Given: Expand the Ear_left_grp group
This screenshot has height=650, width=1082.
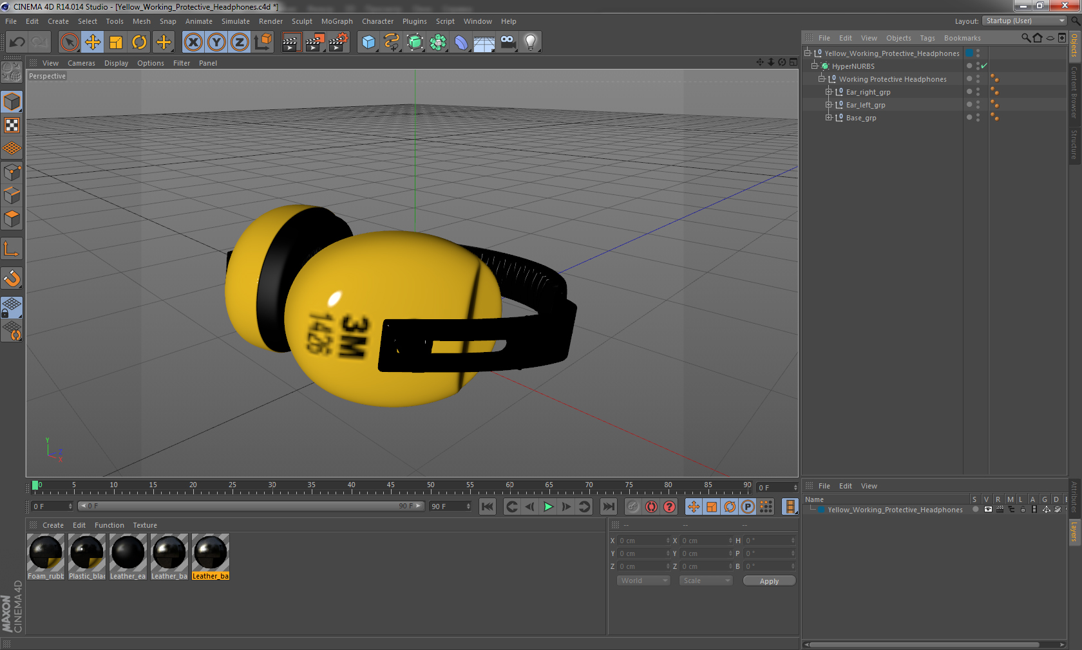Looking at the screenshot, I should point(828,104).
